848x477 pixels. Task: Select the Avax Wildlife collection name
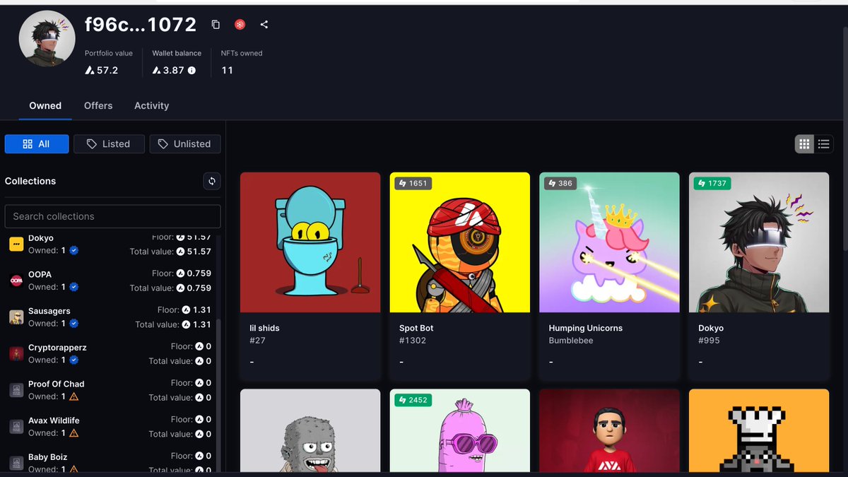pyautogui.click(x=54, y=420)
